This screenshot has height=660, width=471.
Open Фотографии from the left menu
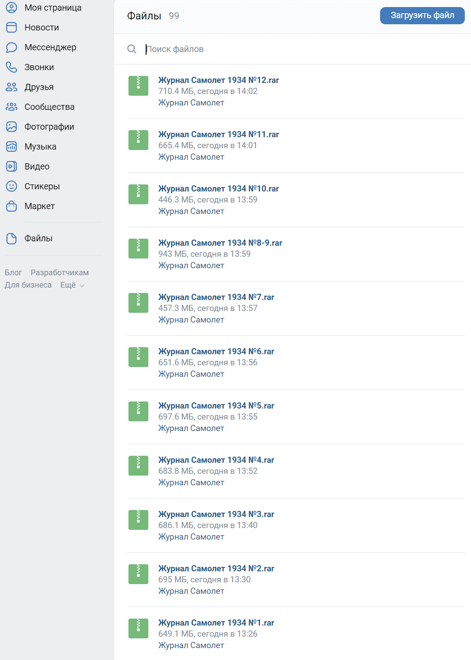[x=49, y=127]
